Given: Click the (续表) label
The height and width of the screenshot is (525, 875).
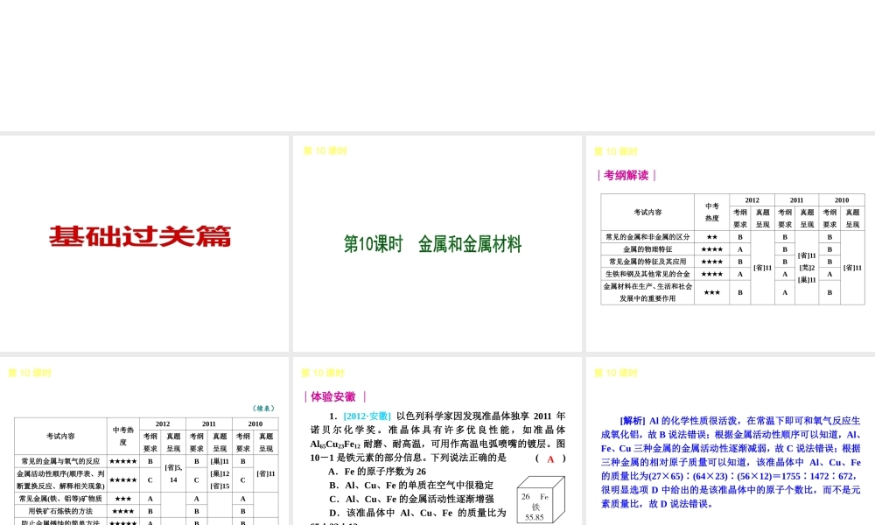Looking at the screenshot, I should coord(263,409).
